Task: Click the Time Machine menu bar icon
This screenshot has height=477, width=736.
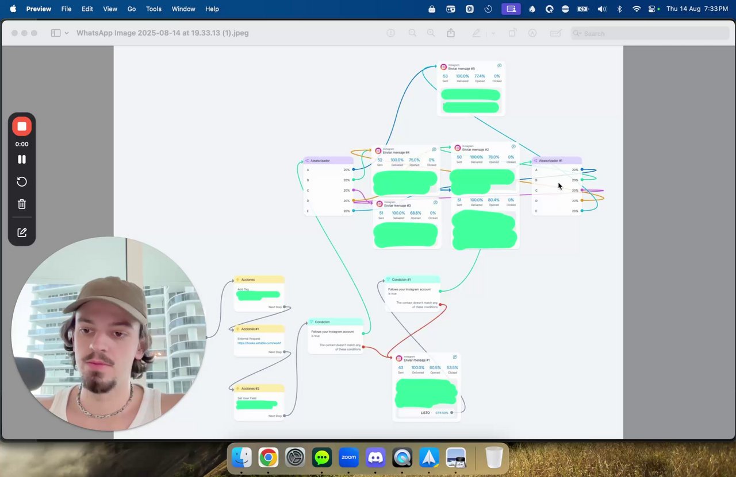Action: click(x=488, y=9)
